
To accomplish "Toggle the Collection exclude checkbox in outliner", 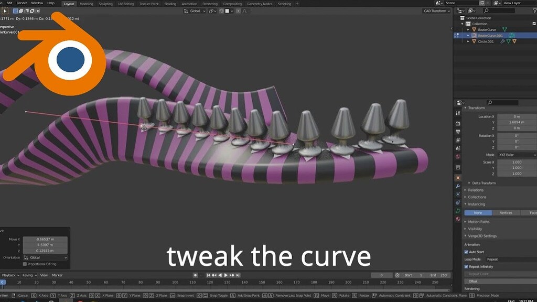I will 534,24.
